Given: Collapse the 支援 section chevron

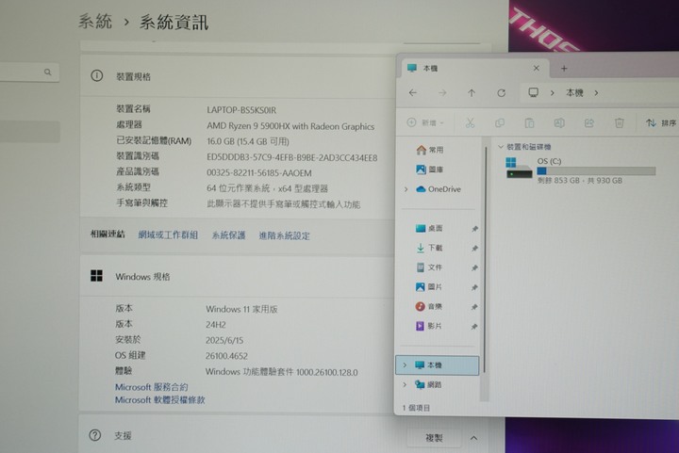Looking at the screenshot, I should [x=473, y=438].
